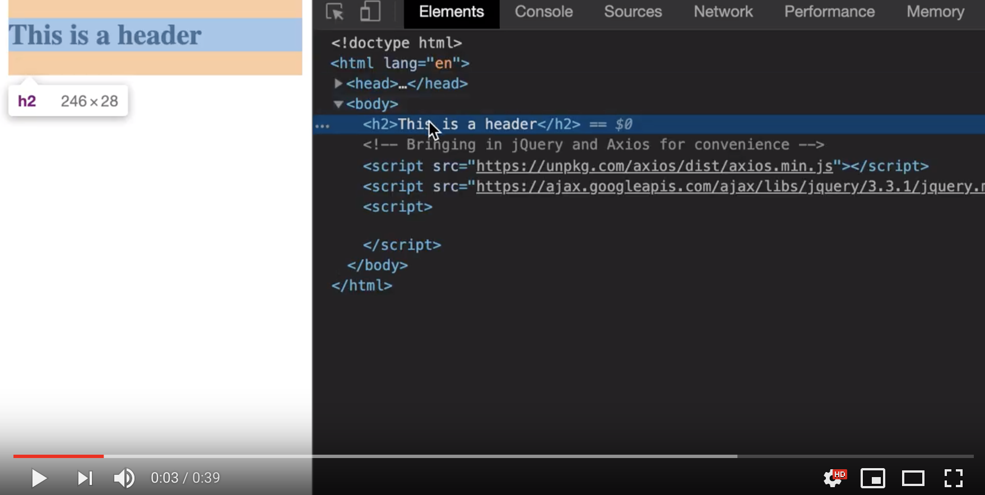This screenshot has height=495, width=985.
Task: Open the Console tab
Action: tap(543, 12)
